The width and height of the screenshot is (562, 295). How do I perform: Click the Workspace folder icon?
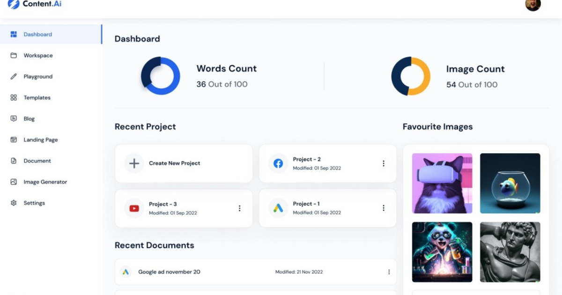[x=14, y=55]
